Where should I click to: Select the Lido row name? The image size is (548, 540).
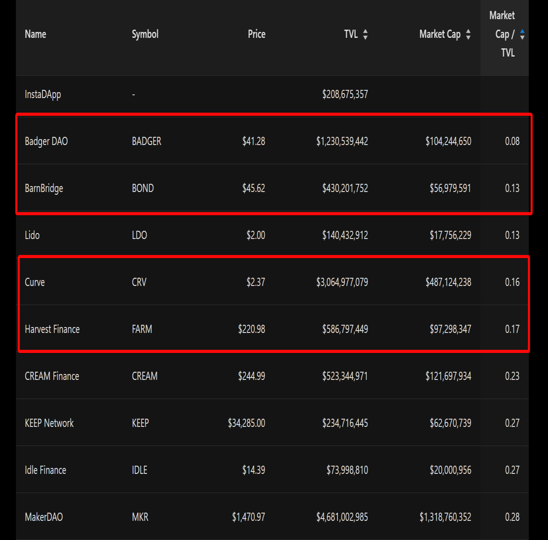pos(32,235)
